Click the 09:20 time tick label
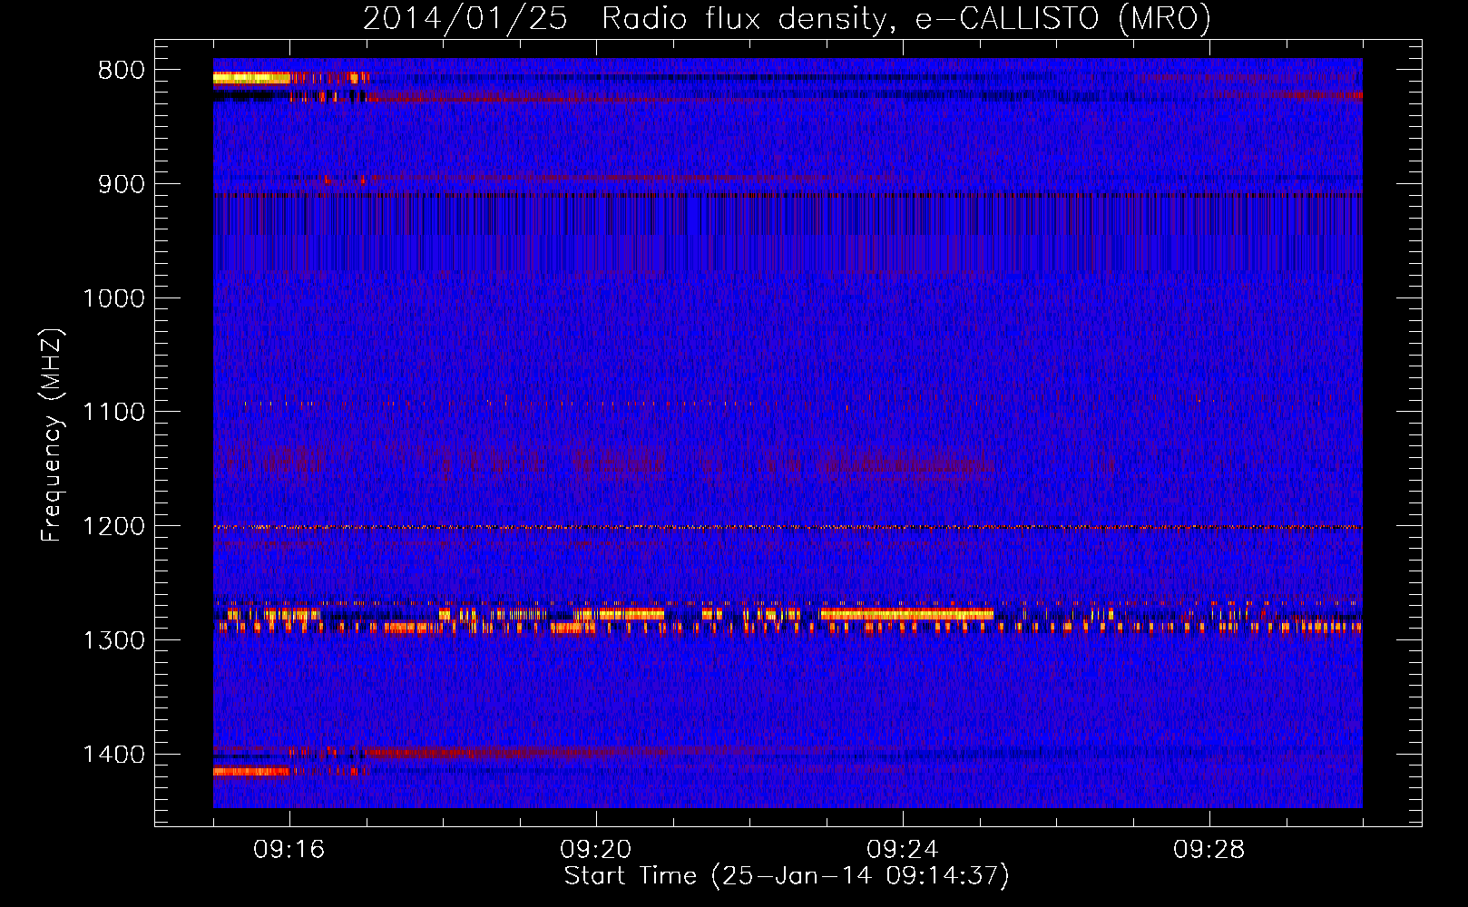Viewport: 1468px width, 907px height. click(596, 850)
